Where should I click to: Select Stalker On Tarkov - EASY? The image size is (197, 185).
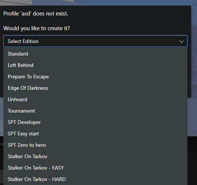coord(95,168)
